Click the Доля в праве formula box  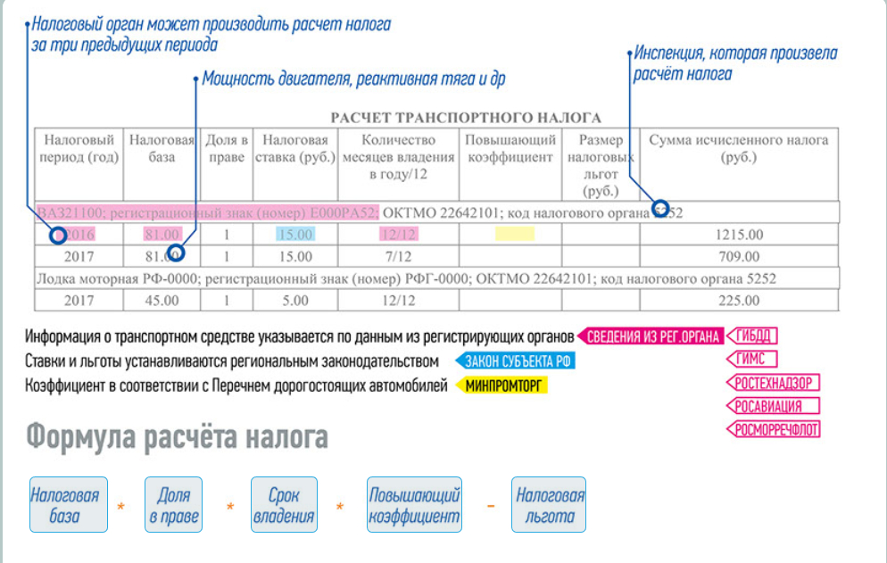[174, 505]
